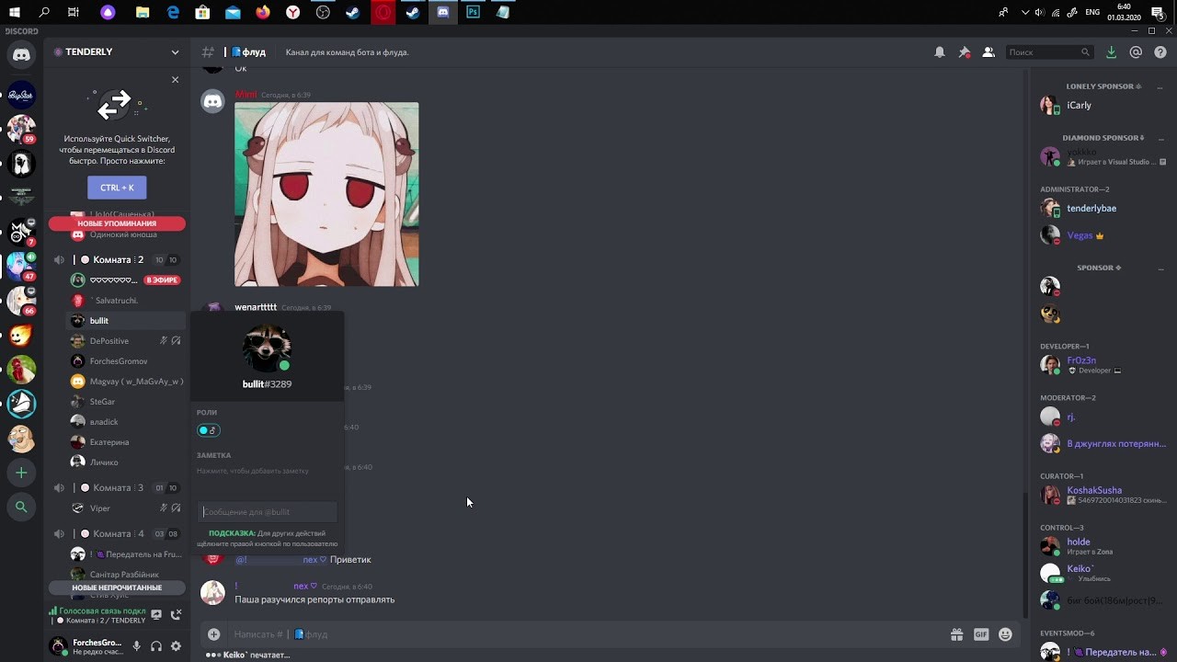This screenshot has height=662, width=1177.
Task: Disconnect from the voice channel
Action: [x=176, y=614]
